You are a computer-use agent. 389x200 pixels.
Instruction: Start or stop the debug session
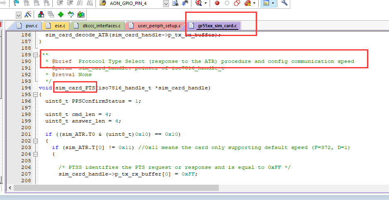pyautogui.click(x=199, y=3)
